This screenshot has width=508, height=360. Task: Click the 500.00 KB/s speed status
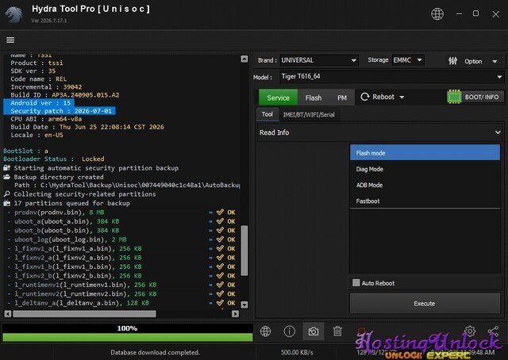point(297,352)
